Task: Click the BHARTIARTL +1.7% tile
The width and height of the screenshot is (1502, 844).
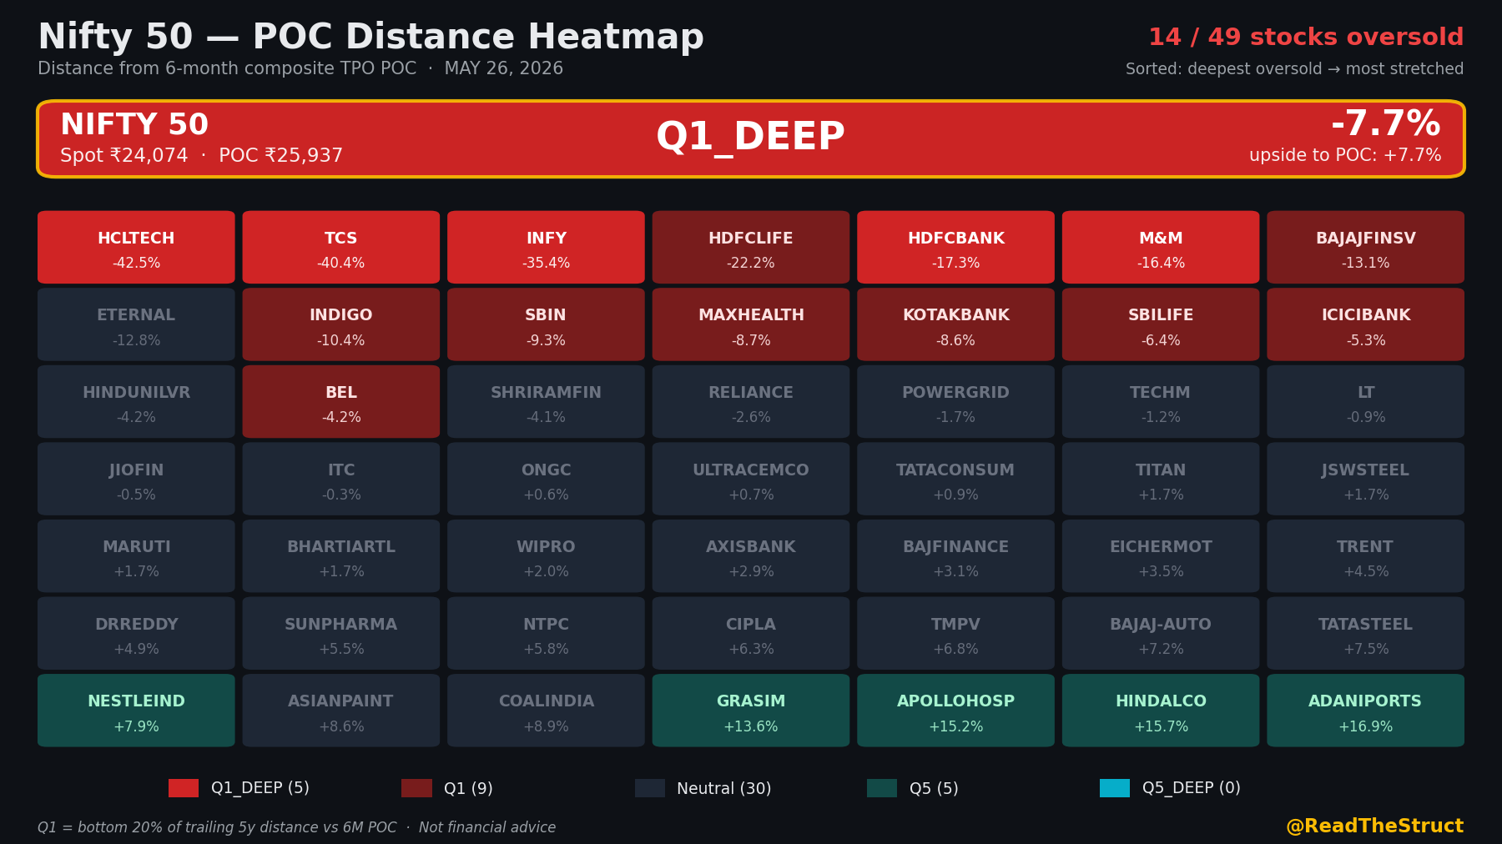Action: point(341,556)
